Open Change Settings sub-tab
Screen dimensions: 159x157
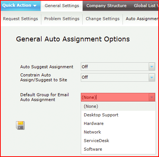pyautogui.click(x=102, y=19)
